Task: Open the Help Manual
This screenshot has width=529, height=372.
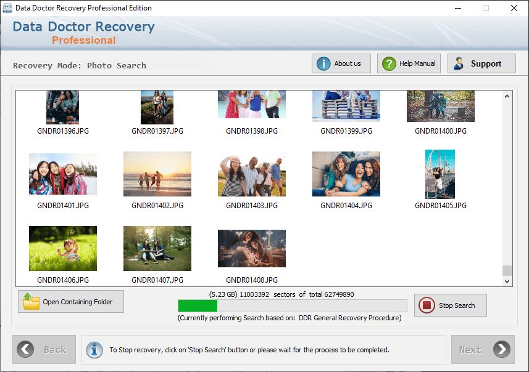Action: point(409,63)
